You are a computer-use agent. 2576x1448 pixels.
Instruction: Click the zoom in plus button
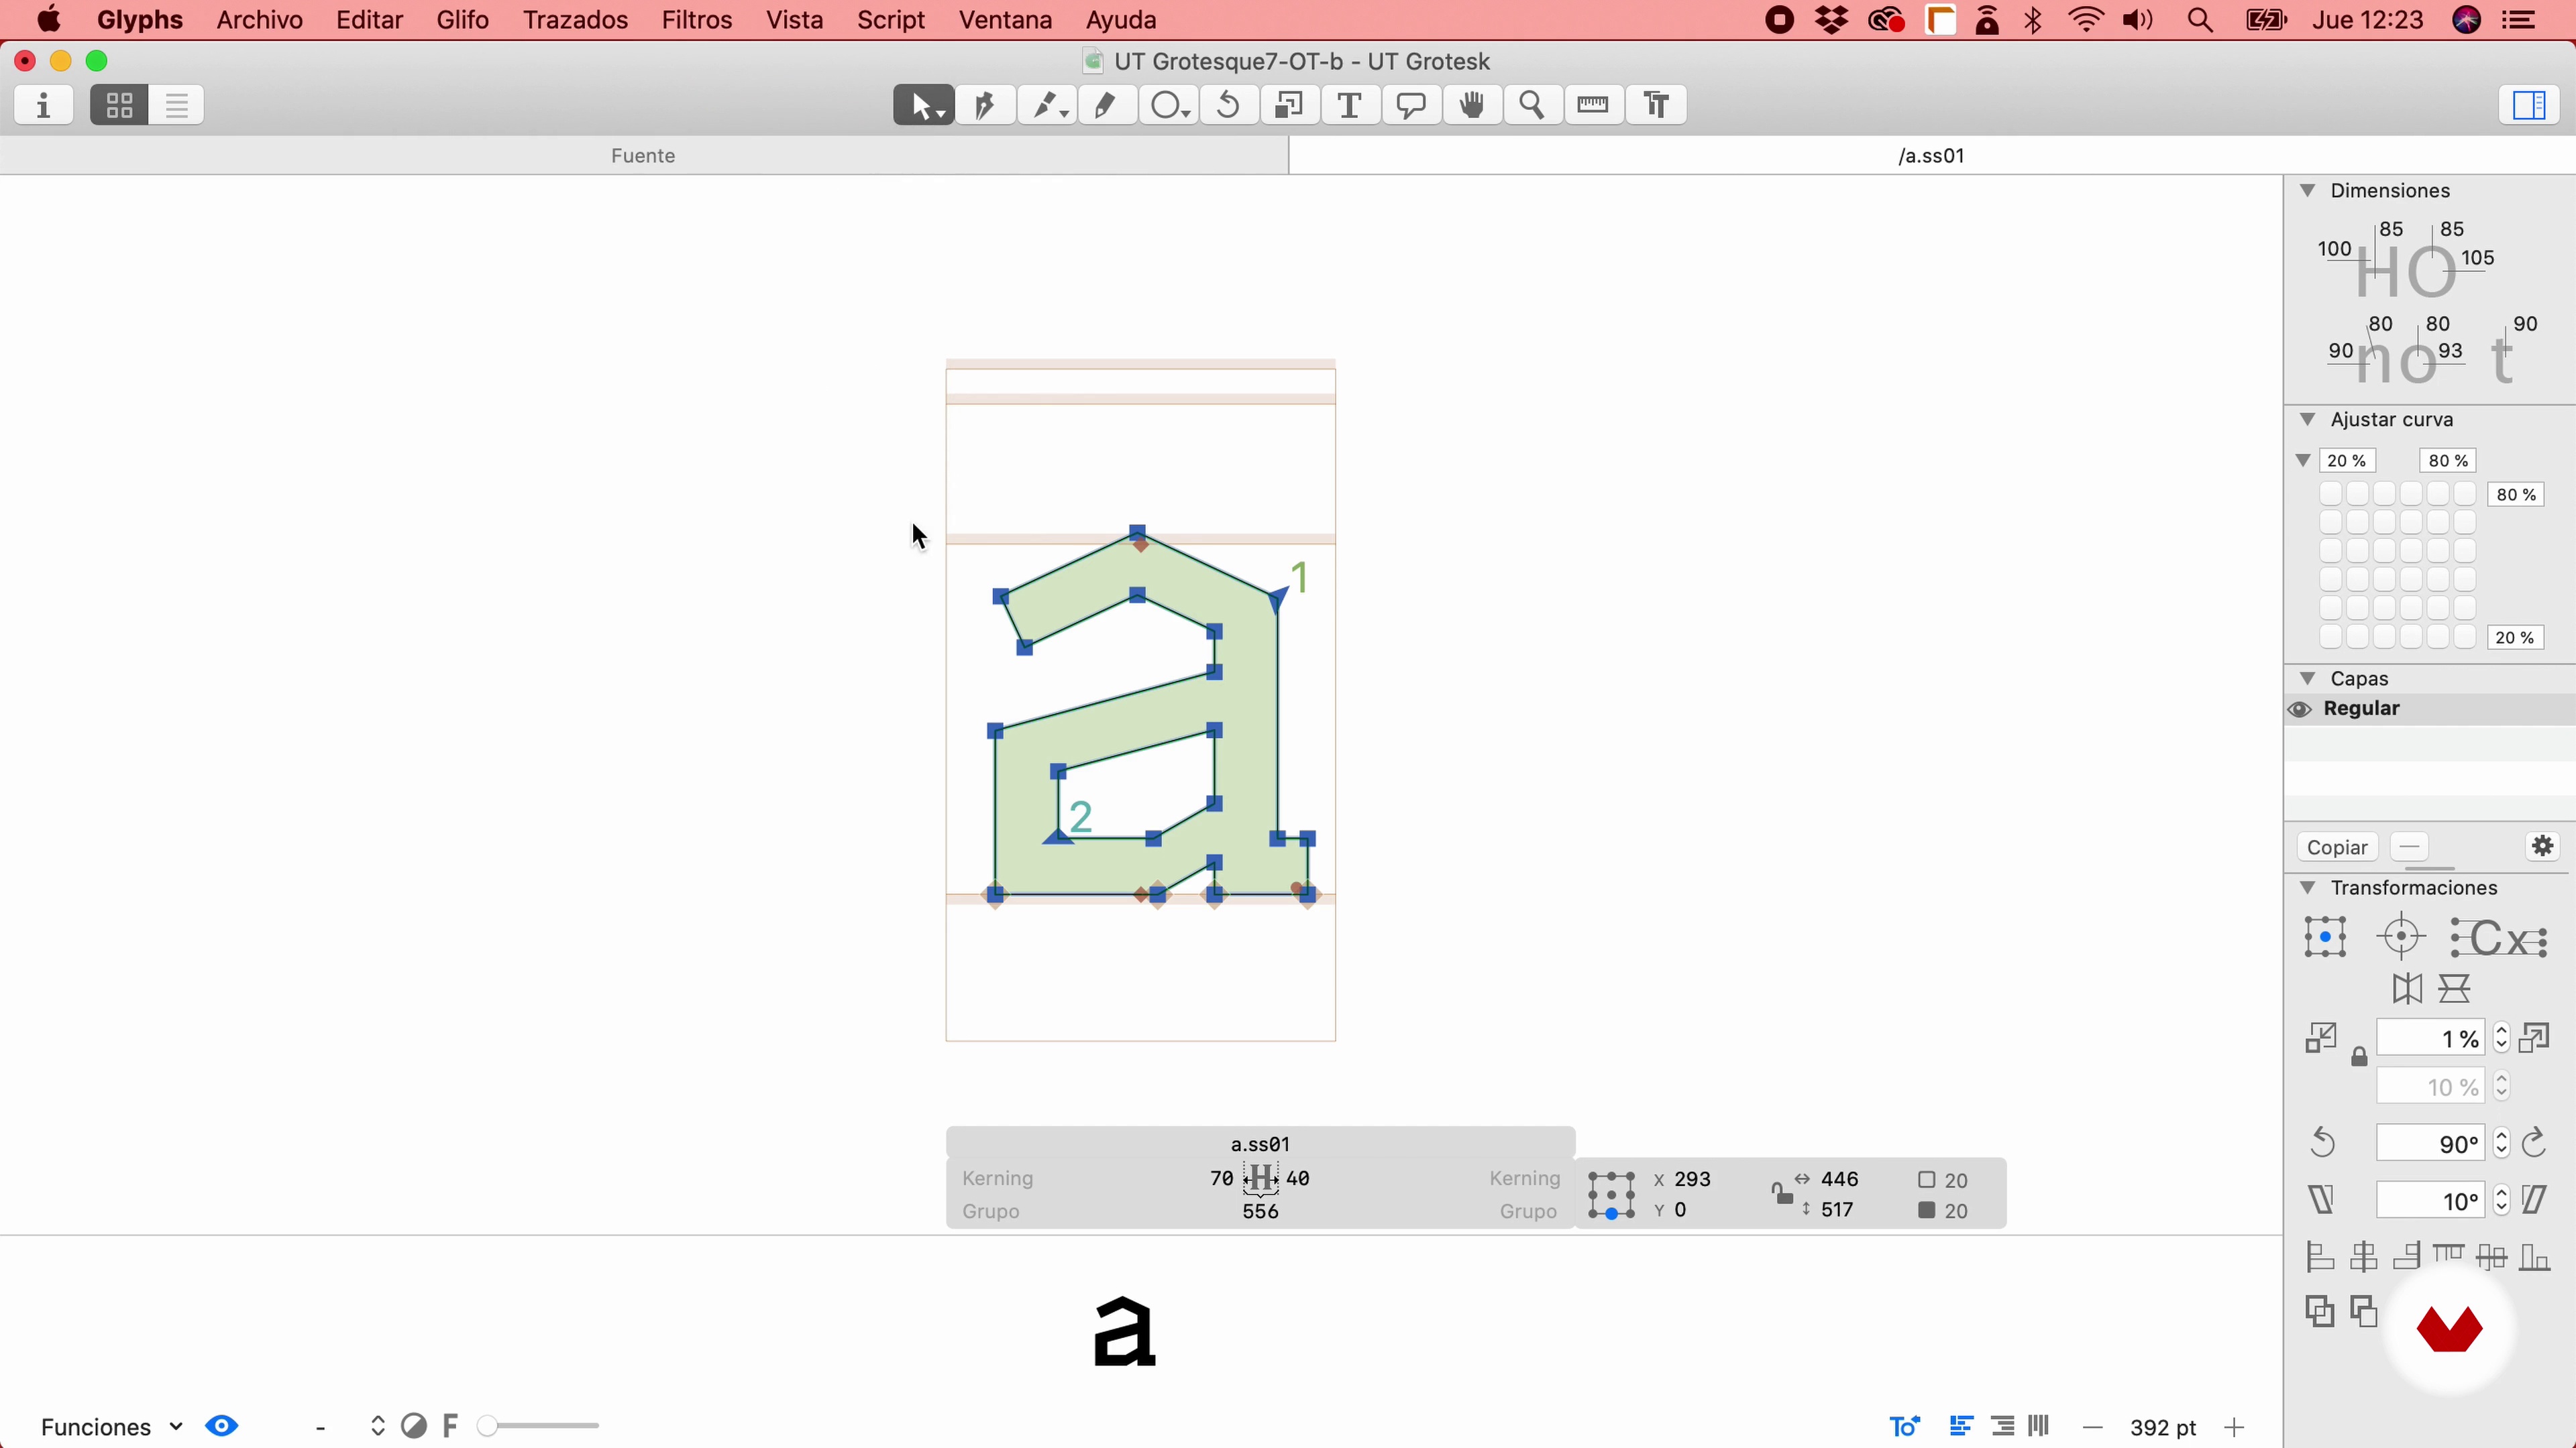tap(2235, 1428)
